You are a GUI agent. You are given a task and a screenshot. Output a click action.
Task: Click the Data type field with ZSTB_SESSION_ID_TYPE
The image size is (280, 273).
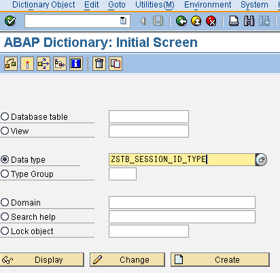point(182,159)
